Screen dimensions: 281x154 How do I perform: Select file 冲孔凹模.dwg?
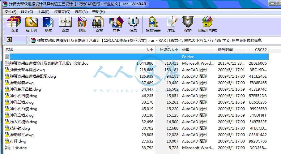[x=22, y=102]
